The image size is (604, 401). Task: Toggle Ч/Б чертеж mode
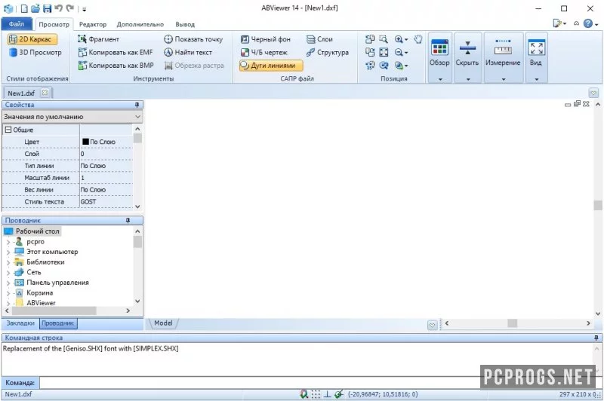click(x=263, y=52)
